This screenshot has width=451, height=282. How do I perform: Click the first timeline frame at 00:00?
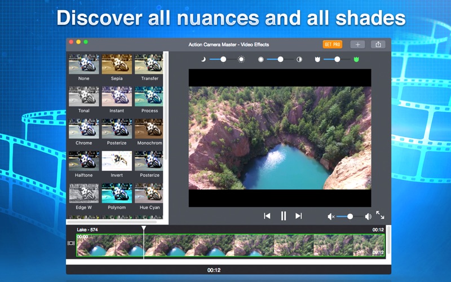coord(96,245)
